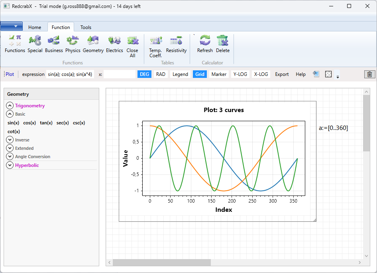377x273 pixels.
Task: Insert the sin(x) function
Action: pos(13,123)
